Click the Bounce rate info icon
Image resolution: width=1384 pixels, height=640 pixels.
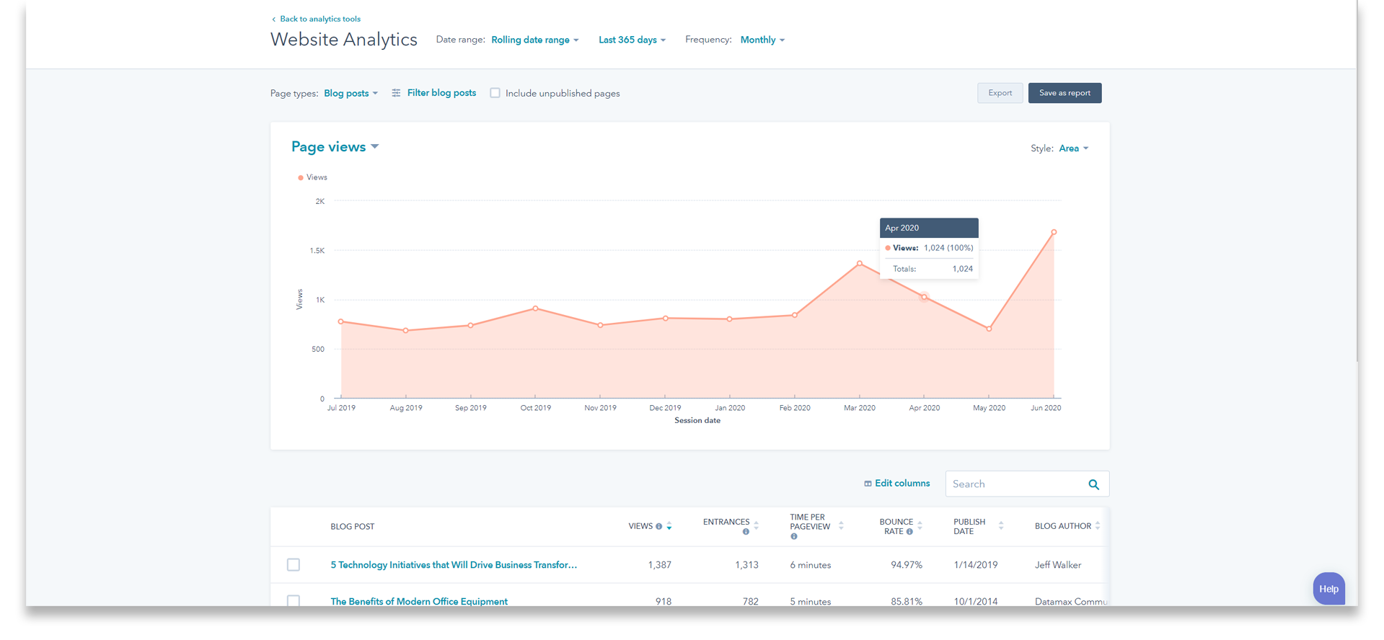pos(909,532)
